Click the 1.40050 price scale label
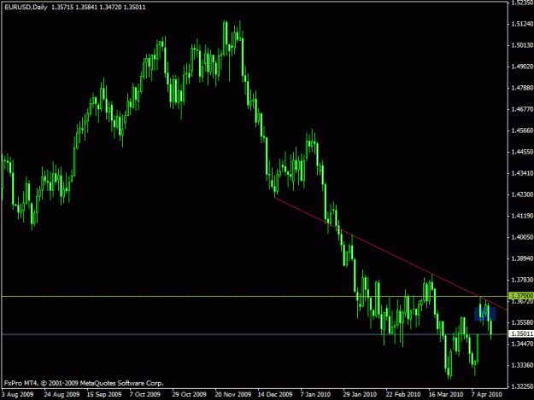This screenshot has height=400, width=534. 522,237
